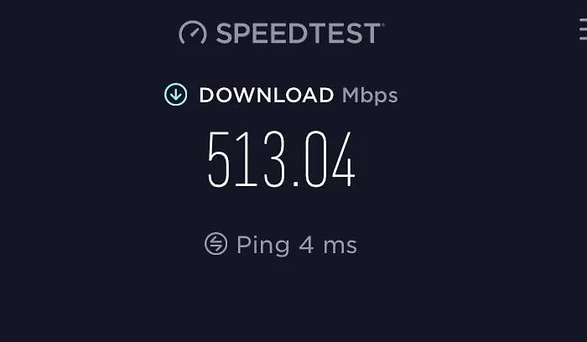Select the SPEEDTEST wordmark text

pos(299,33)
